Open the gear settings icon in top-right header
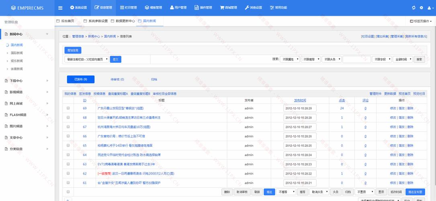 (422, 8)
